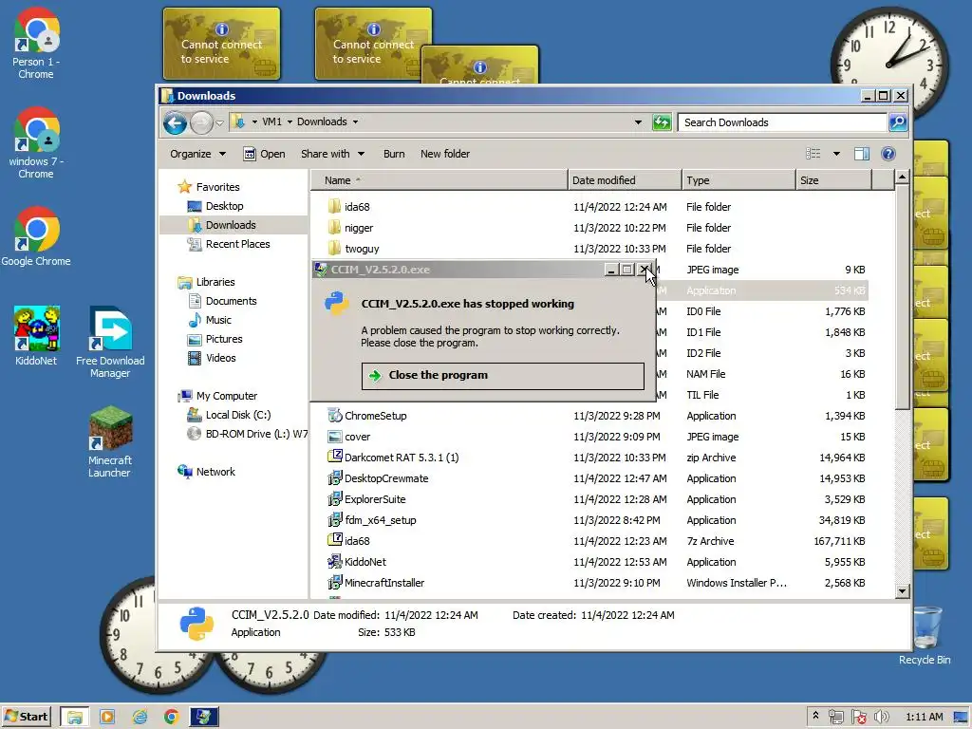
Task: Select Local Disk (C:) in the sidebar
Action: [229, 416]
